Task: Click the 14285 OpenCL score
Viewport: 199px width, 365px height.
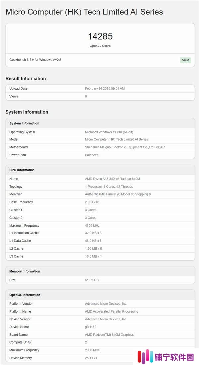Action: click(x=100, y=36)
